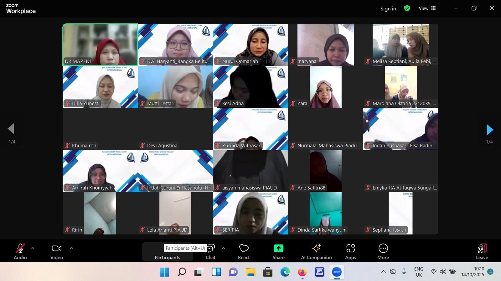501x281 pixels.
Task: Expand chat options arrow beside Chat
Action: 224,249
